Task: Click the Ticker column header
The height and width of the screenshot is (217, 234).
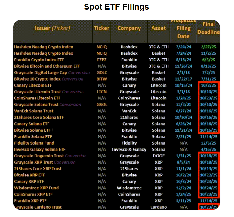Action: click(x=102, y=28)
